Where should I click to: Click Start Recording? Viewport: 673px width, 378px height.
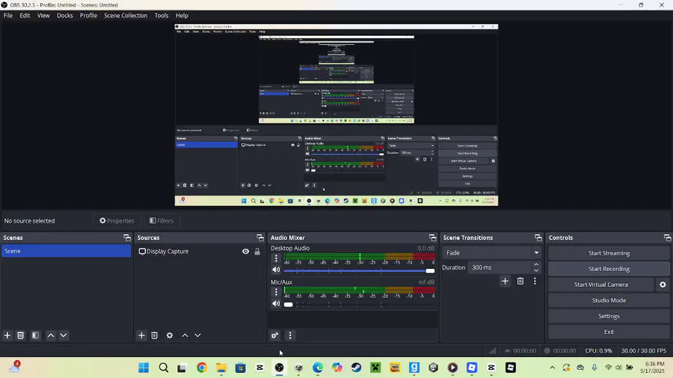(x=609, y=269)
